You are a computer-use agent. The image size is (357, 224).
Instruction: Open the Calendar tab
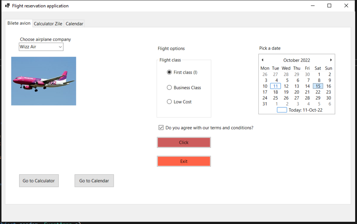[x=74, y=23]
